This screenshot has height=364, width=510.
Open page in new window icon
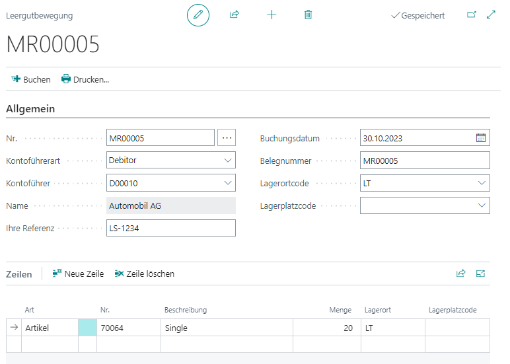tap(472, 15)
